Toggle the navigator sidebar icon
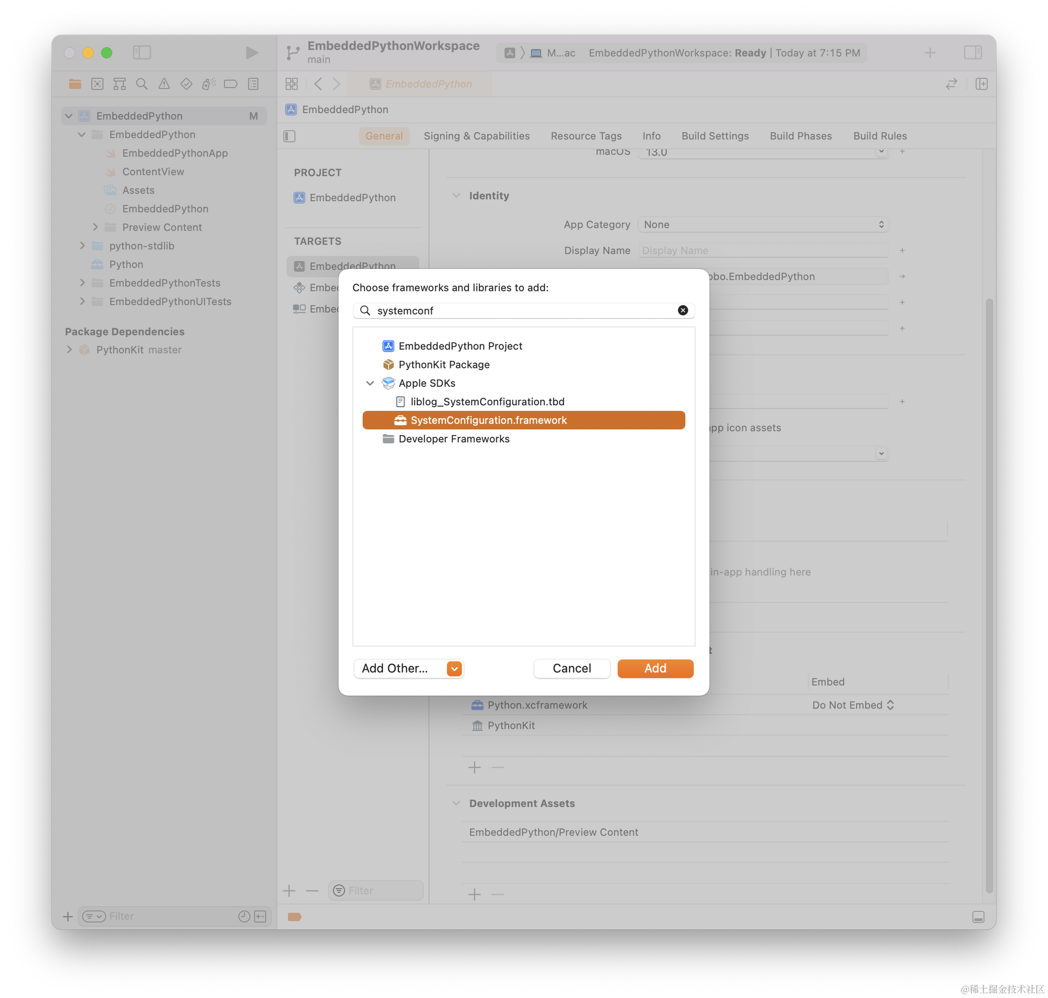 tap(141, 52)
